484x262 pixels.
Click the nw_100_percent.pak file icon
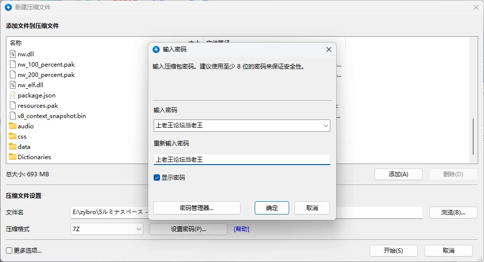[x=13, y=64]
